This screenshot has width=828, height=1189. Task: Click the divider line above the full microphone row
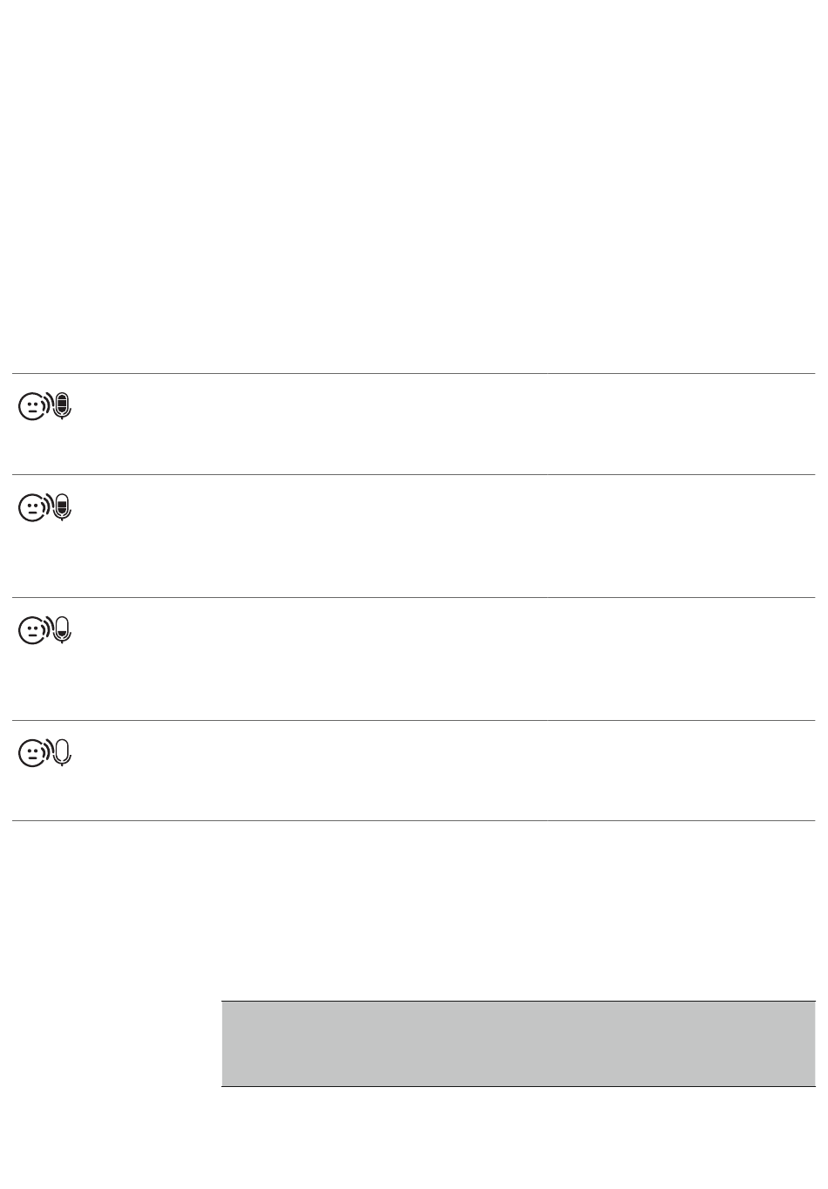(413, 374)
